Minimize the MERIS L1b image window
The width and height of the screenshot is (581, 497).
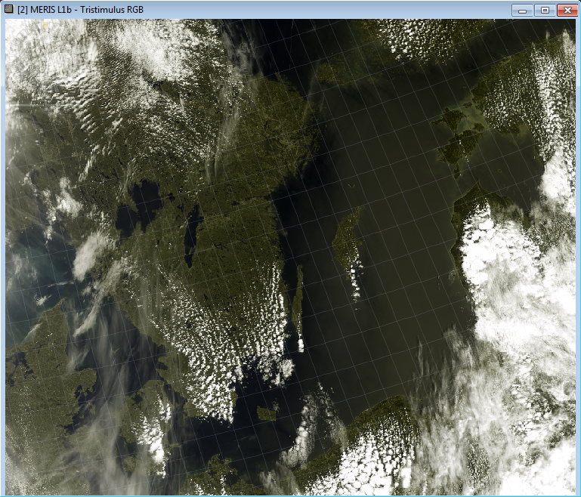pyautogui.click(x=522, y=10)
